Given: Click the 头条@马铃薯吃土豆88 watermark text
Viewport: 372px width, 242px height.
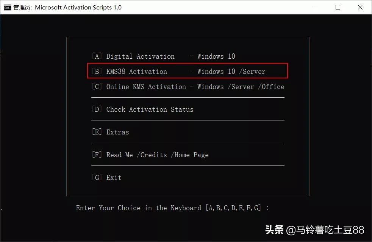Looking at the screenshot, I should pyautogui.click(x=316, y=230).
